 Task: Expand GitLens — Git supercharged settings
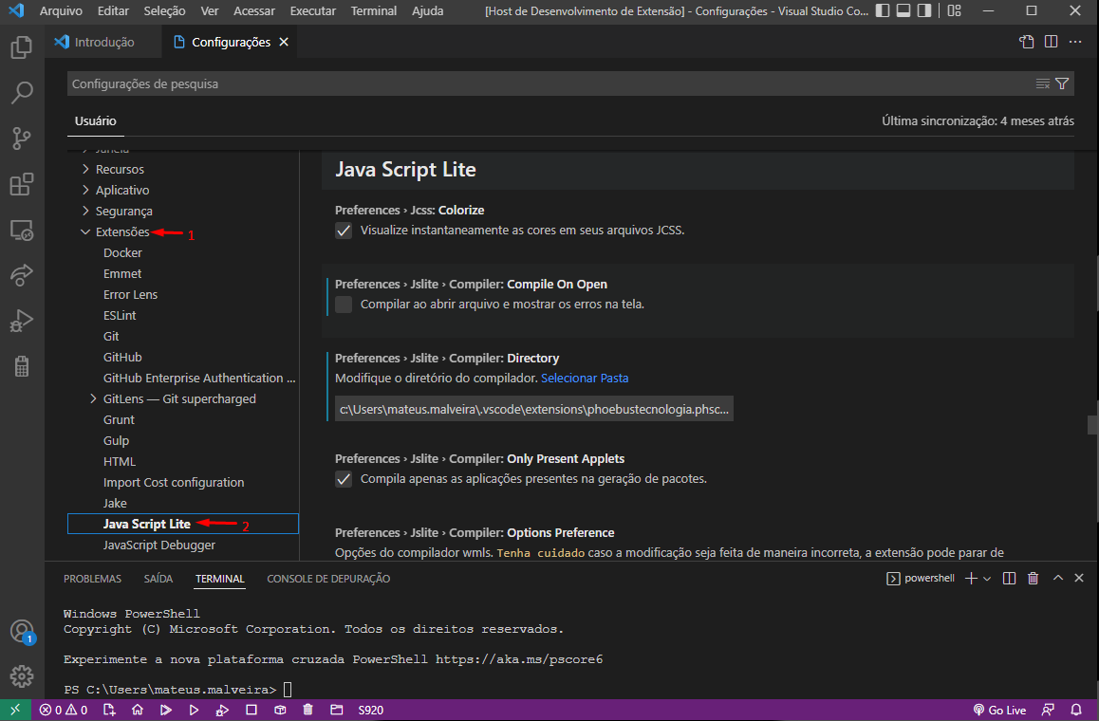pos(92,398)
